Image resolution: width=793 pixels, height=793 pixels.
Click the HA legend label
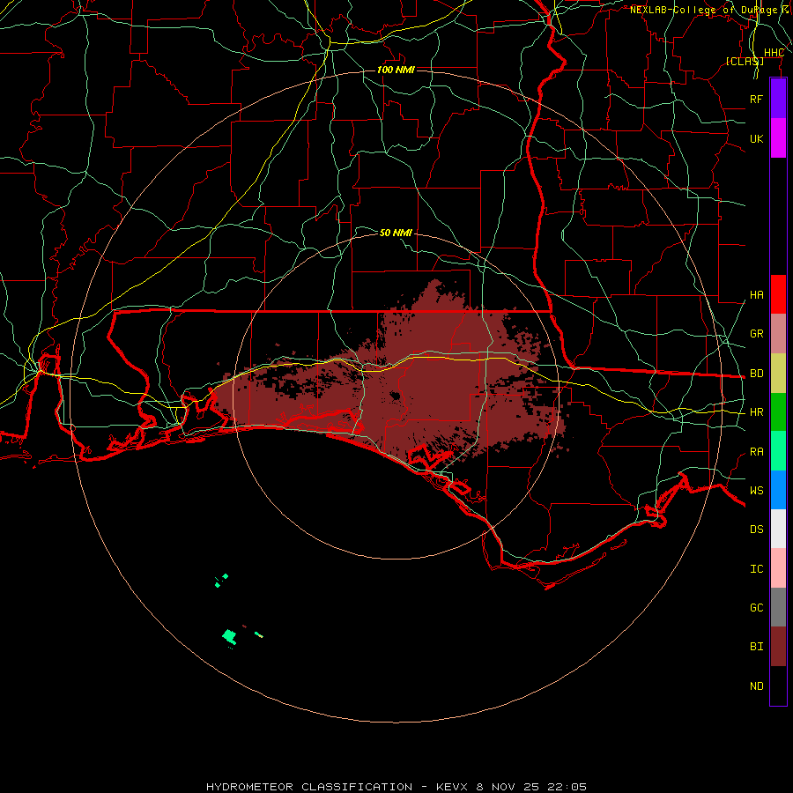[x=756, y=295]
